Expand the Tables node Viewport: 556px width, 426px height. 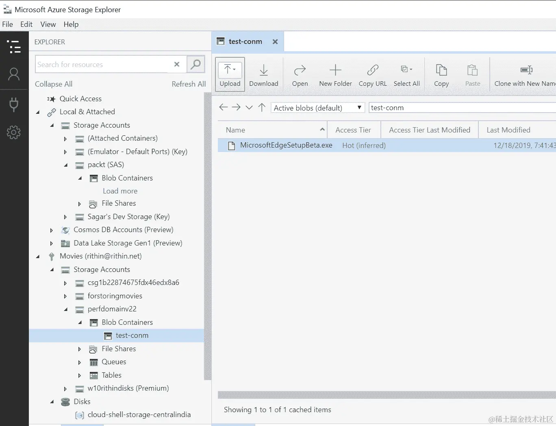[x=80, y=376]
